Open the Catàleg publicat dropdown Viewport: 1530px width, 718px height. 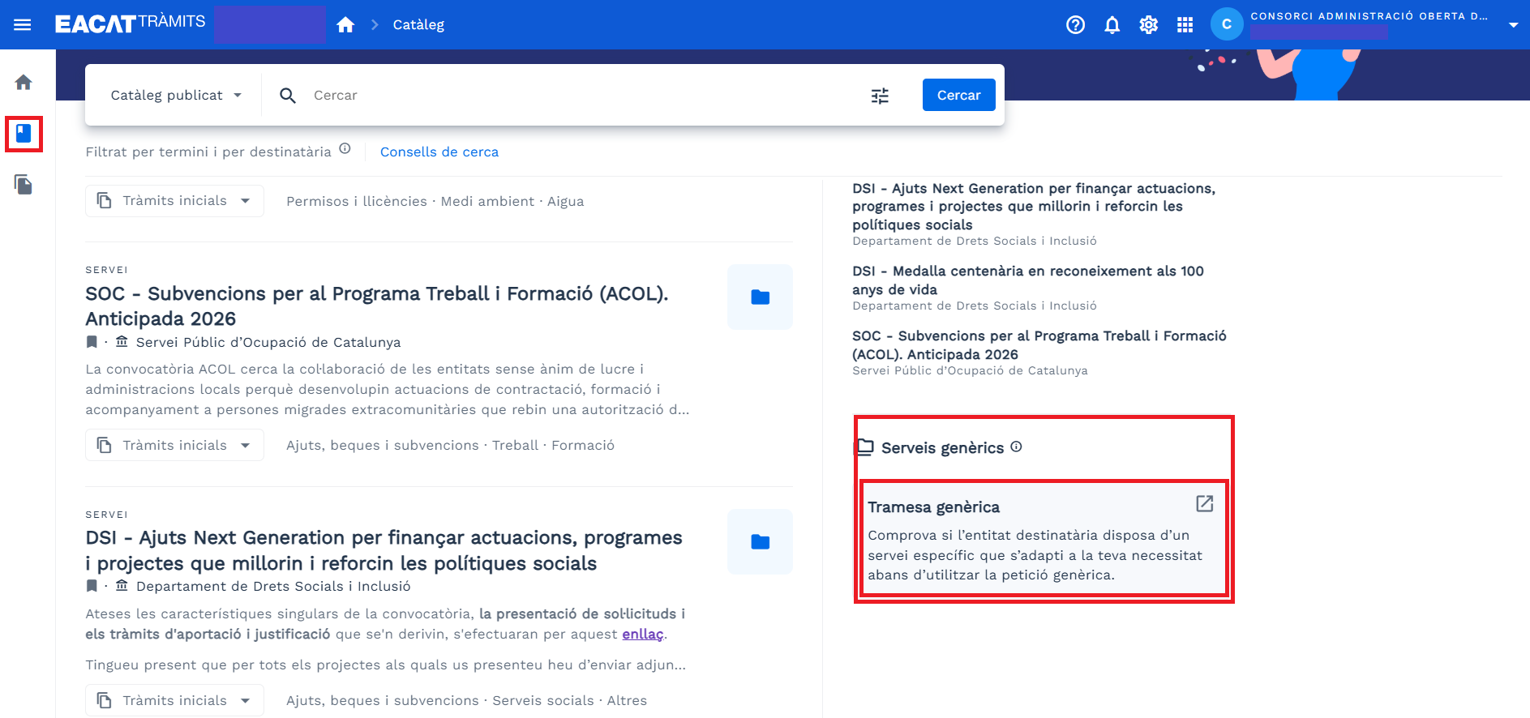pos(176,95)
